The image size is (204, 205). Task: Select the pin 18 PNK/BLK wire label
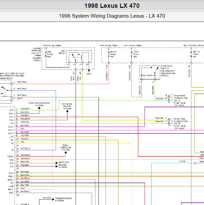click(25, 165)
